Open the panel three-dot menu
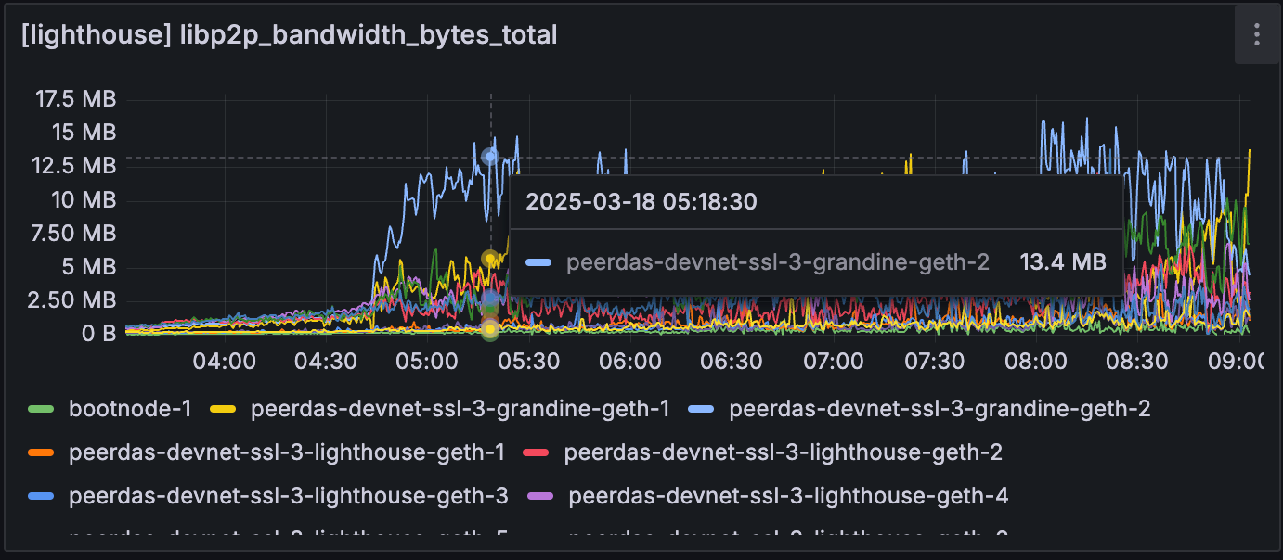 tap(1256, 35)
